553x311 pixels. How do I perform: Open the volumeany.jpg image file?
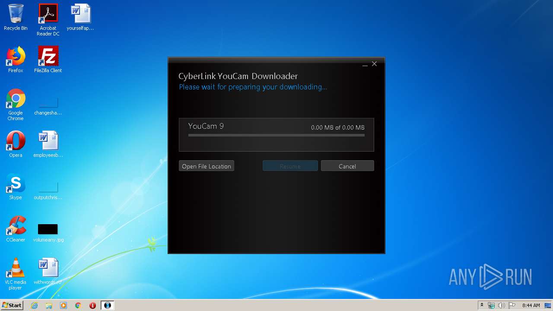point(48,233)
